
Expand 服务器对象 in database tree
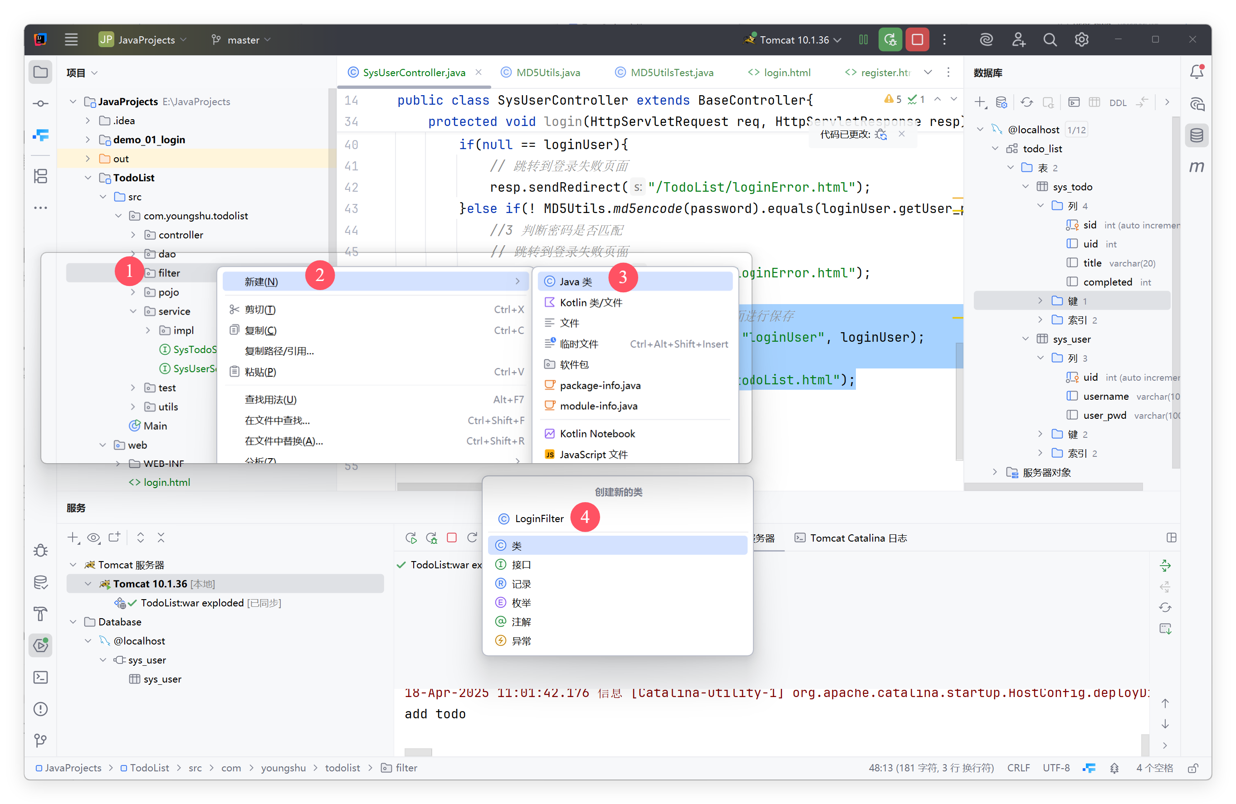click(x=995, y=472)
